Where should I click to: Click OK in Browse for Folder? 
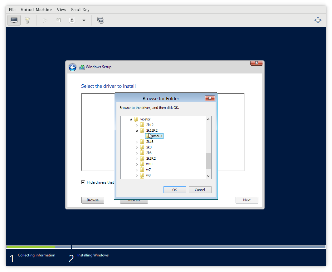pos(175,190)
